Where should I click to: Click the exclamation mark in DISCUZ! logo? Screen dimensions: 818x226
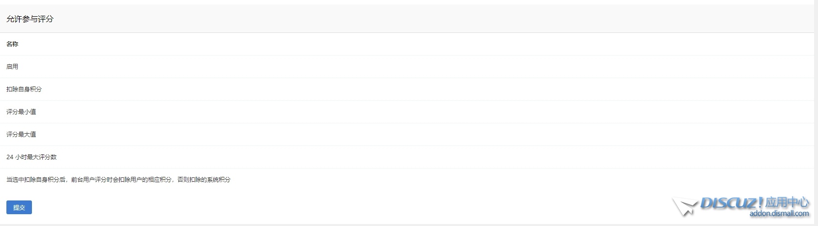[761, 203]
